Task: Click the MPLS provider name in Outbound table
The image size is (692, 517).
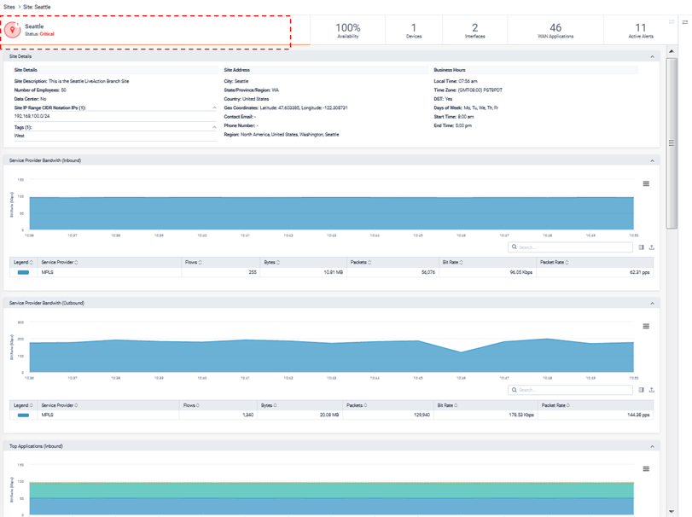Action: pos(47,415)
